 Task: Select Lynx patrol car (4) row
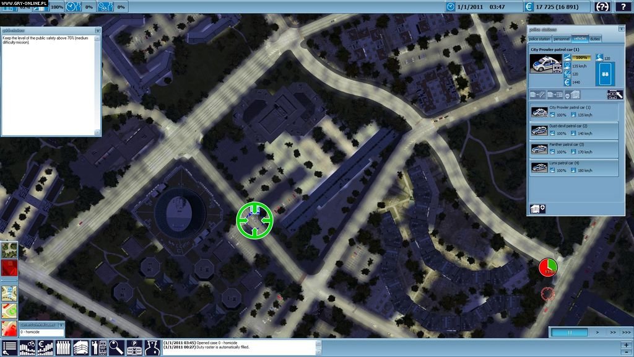[x=574, y=167]
